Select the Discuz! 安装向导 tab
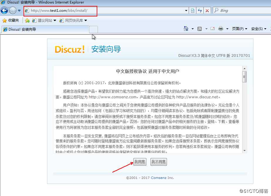This screenshot has height=196, width=271. click(45, 29)
